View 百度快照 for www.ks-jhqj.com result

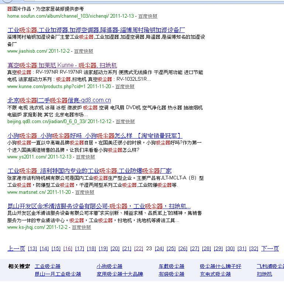pyautogui.click(x=81, y=227)
